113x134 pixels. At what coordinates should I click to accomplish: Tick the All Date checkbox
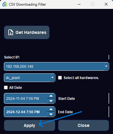click(6, 88)
